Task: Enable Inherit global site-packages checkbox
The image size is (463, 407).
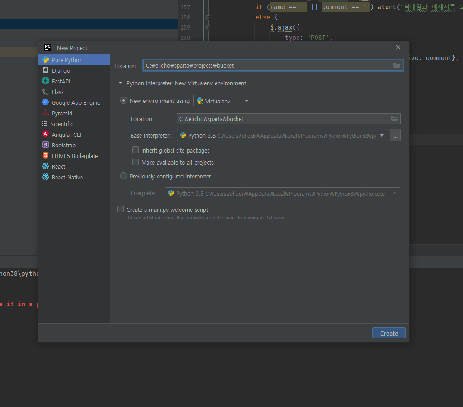Action: pyautogui.click(x=135, y=150)
